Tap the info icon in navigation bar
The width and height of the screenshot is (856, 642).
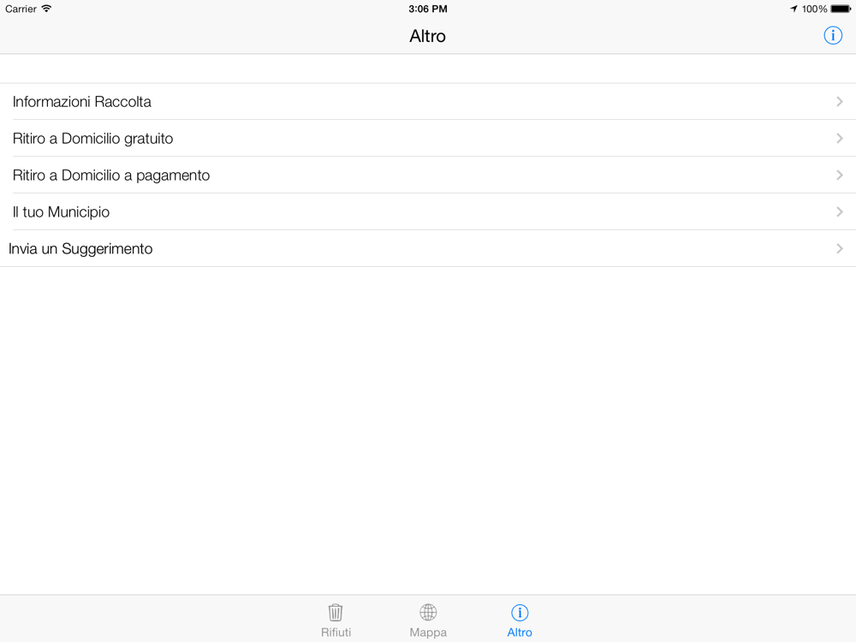coord(833,35)
